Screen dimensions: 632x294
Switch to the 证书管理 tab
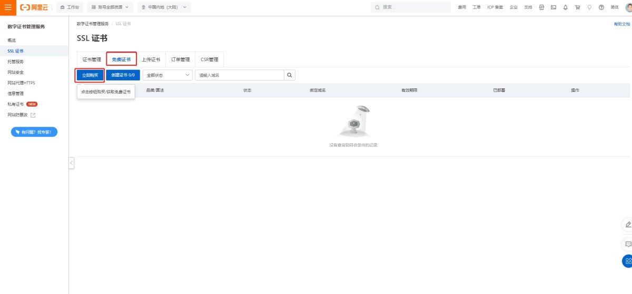(92, 59)
